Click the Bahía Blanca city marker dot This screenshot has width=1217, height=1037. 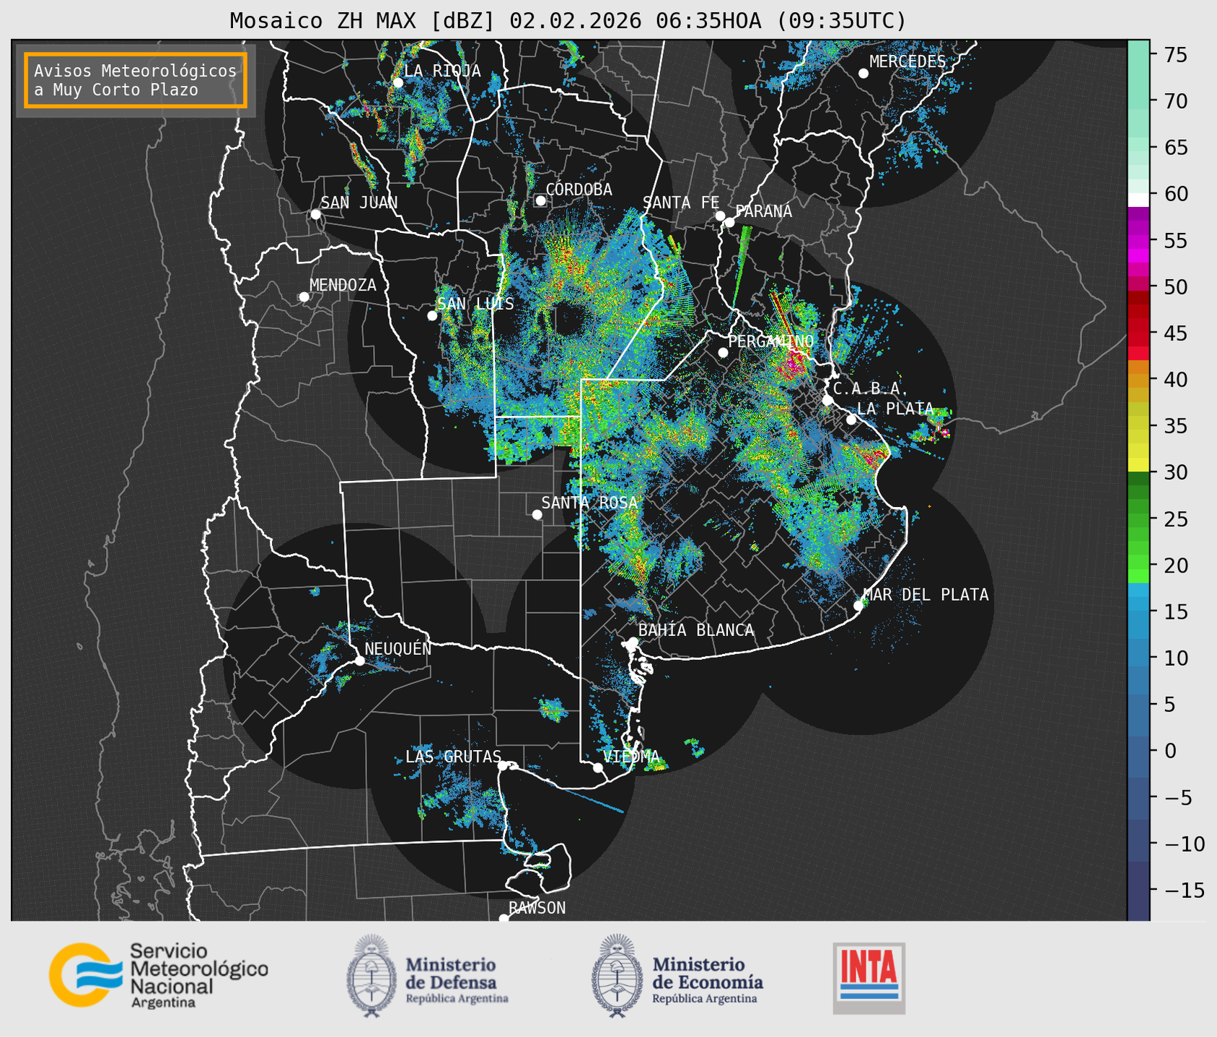(x=633, y=642)
